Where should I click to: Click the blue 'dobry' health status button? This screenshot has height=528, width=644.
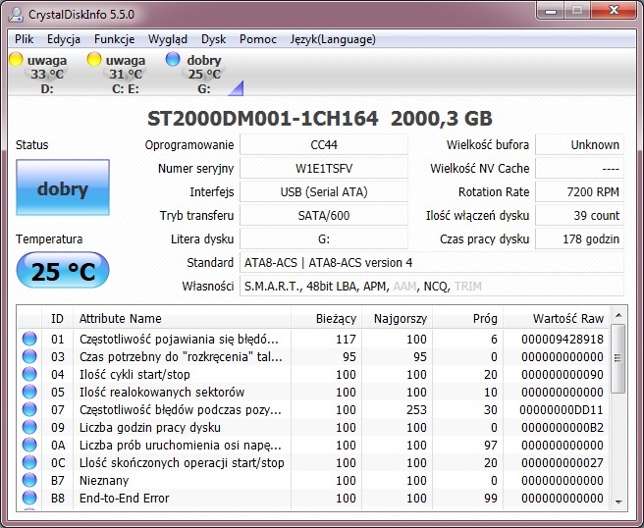pyautogui.click(x=63, y=187)
